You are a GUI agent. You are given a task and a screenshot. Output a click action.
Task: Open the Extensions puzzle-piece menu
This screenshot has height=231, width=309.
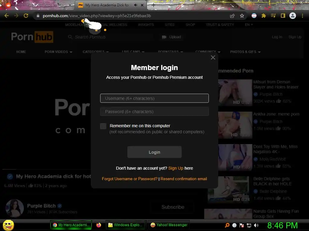[x=264, y=16]
